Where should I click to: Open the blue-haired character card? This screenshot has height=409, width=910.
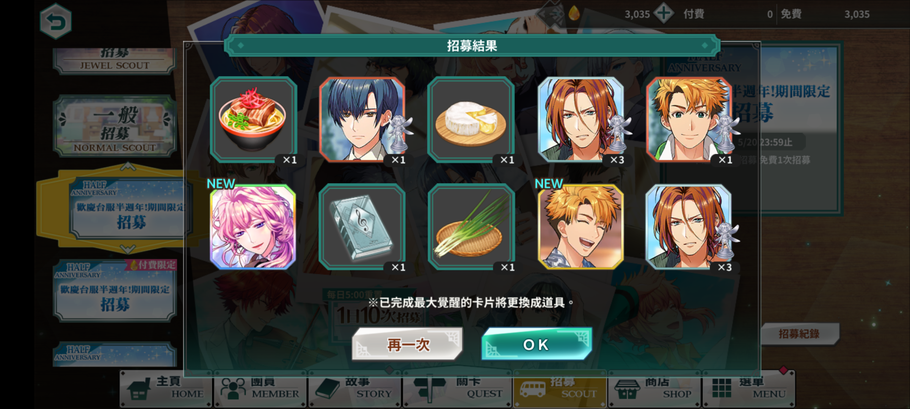pos(362,119)
